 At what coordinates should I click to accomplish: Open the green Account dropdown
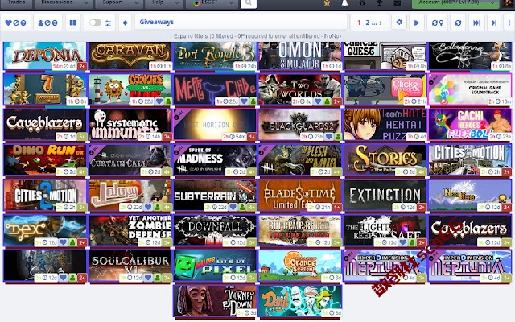(455, 3)
